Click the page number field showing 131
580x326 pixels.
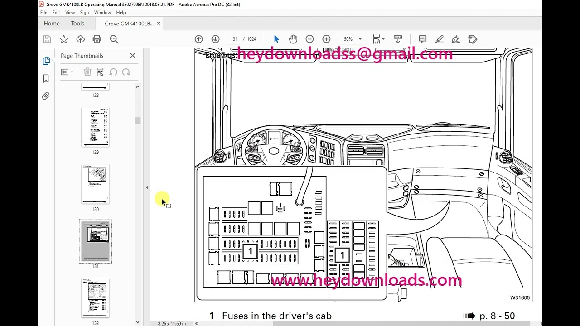tap(234, 39)
